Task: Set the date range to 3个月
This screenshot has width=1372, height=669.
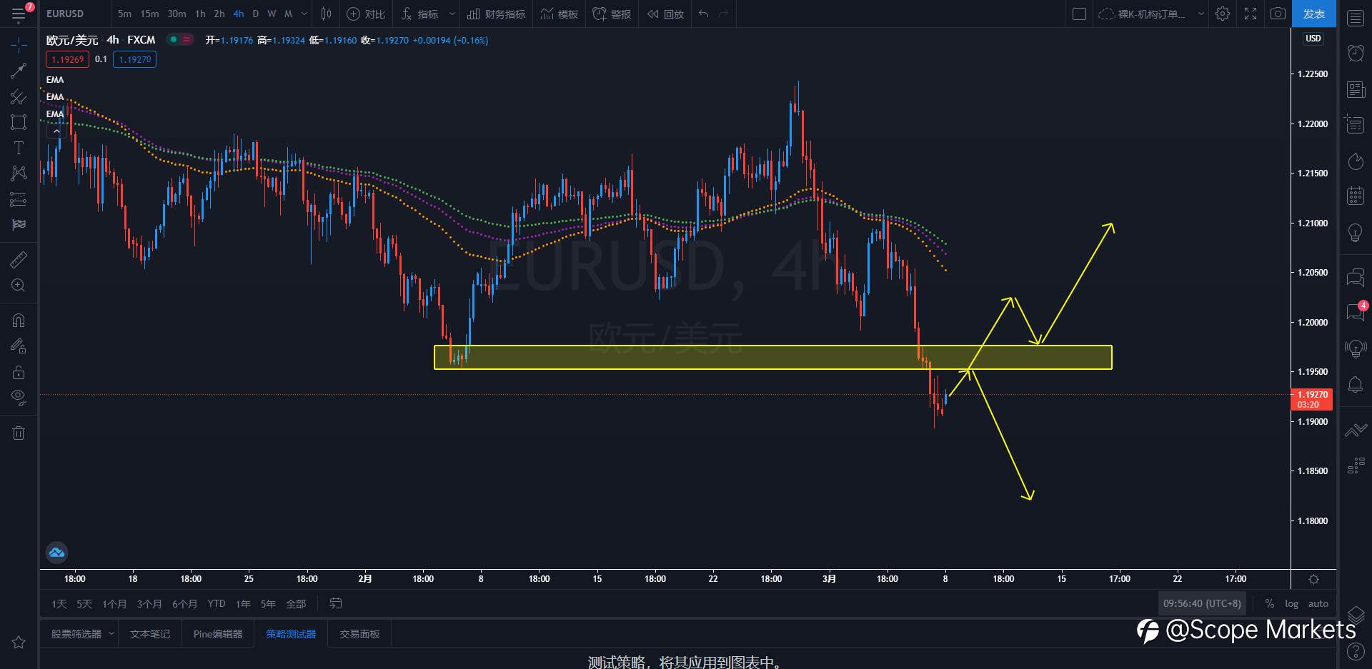Action: tap(149, 604)
